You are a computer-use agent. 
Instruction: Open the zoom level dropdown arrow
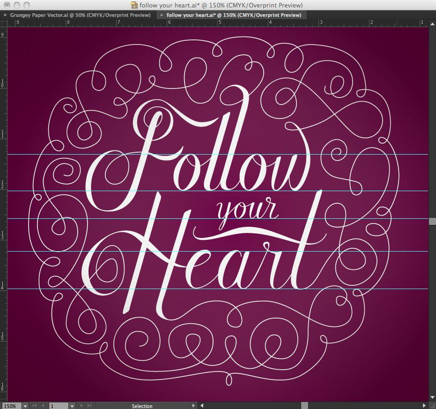(x=25, y=406)
